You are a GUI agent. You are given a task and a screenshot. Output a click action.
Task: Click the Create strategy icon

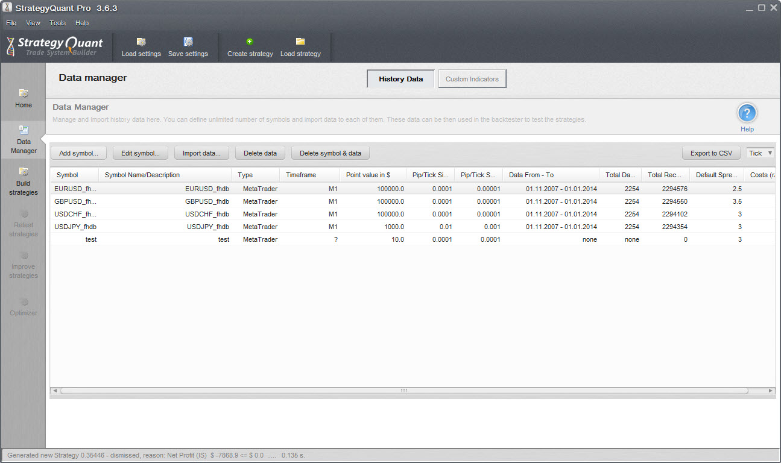click(250, 42)
